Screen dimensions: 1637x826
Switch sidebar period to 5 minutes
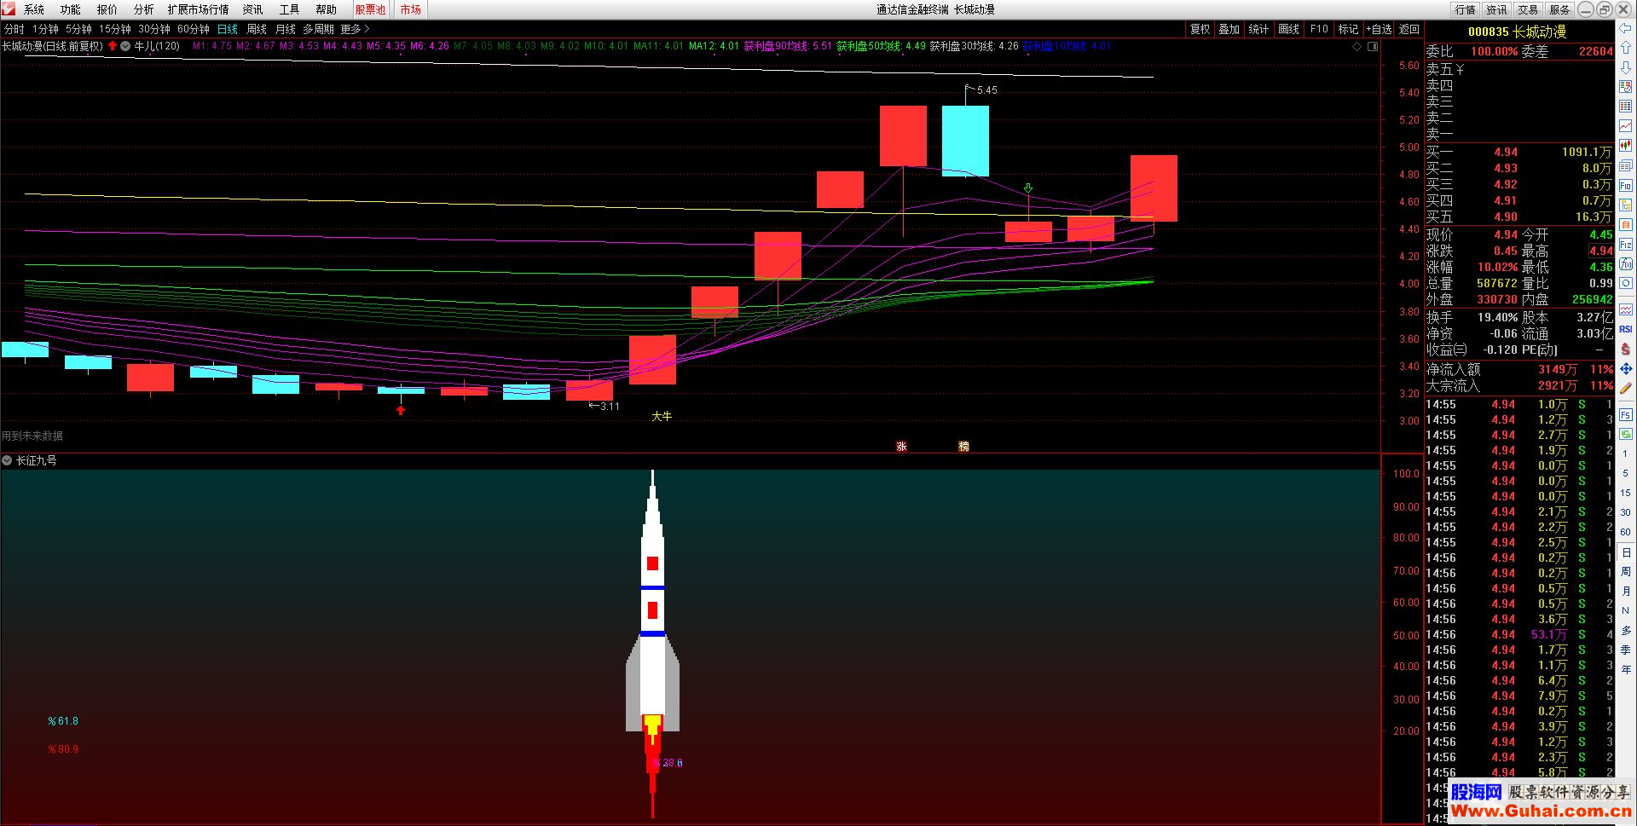click(x=1626, y=474)
